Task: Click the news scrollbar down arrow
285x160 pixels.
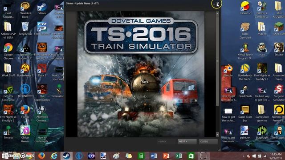Action: [217, 134]
